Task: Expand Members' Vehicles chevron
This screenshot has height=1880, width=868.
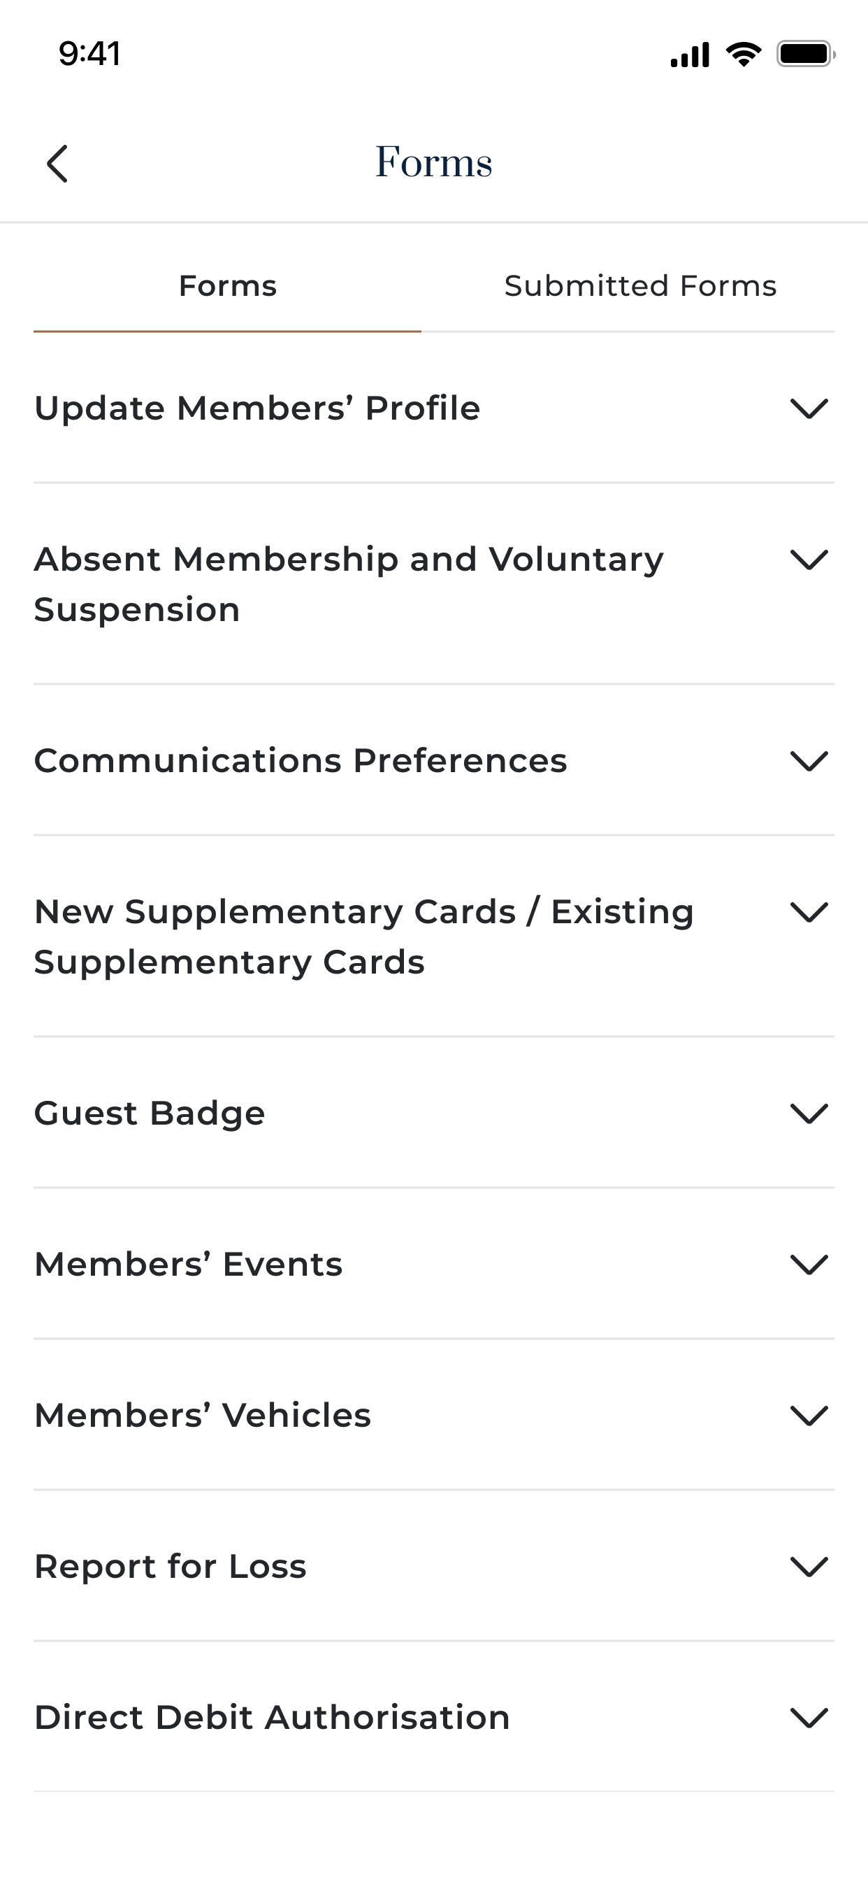Action: [809, 1416]
